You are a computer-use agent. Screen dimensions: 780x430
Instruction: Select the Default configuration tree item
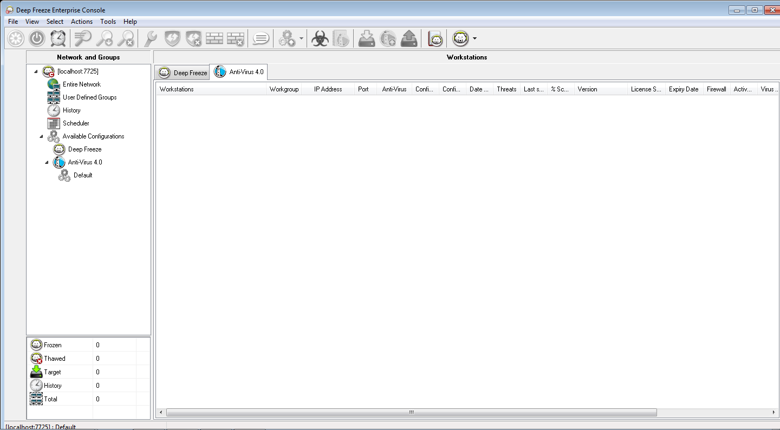click(83, 175)
